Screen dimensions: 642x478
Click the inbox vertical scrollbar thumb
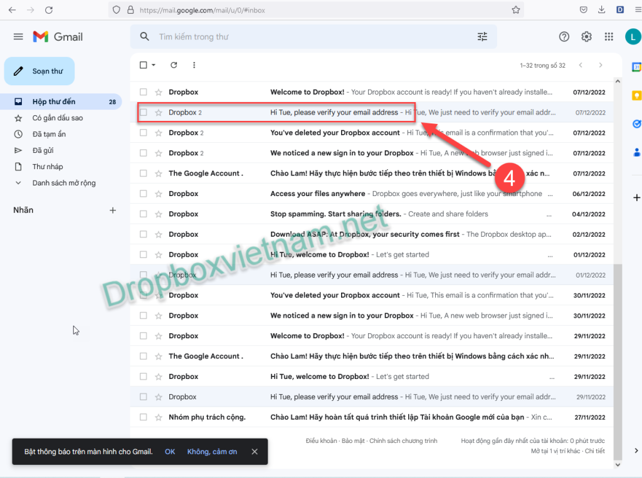[x=618, y=361]
